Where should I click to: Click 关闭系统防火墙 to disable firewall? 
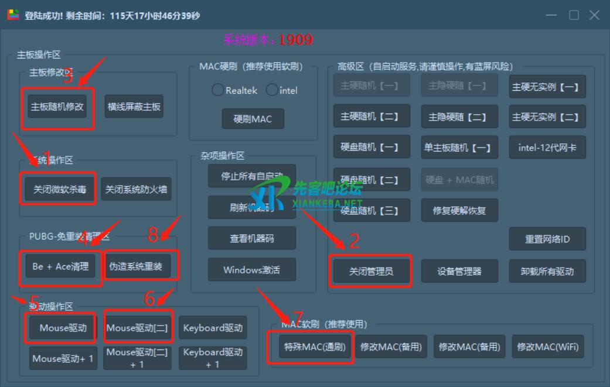point(136,189)
